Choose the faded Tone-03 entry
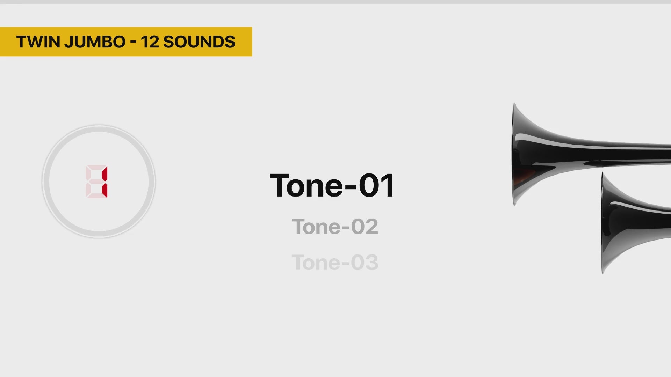671x377 pixels. point(335,262)
